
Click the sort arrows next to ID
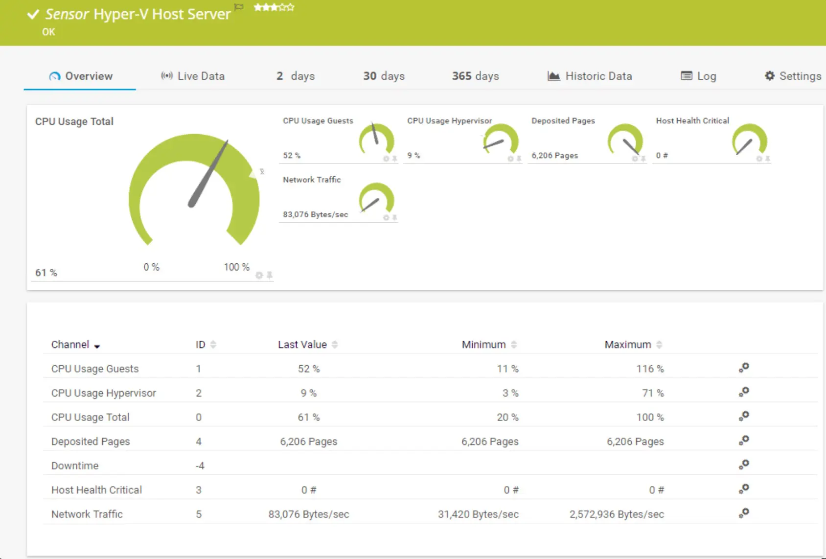click(214, 344)
